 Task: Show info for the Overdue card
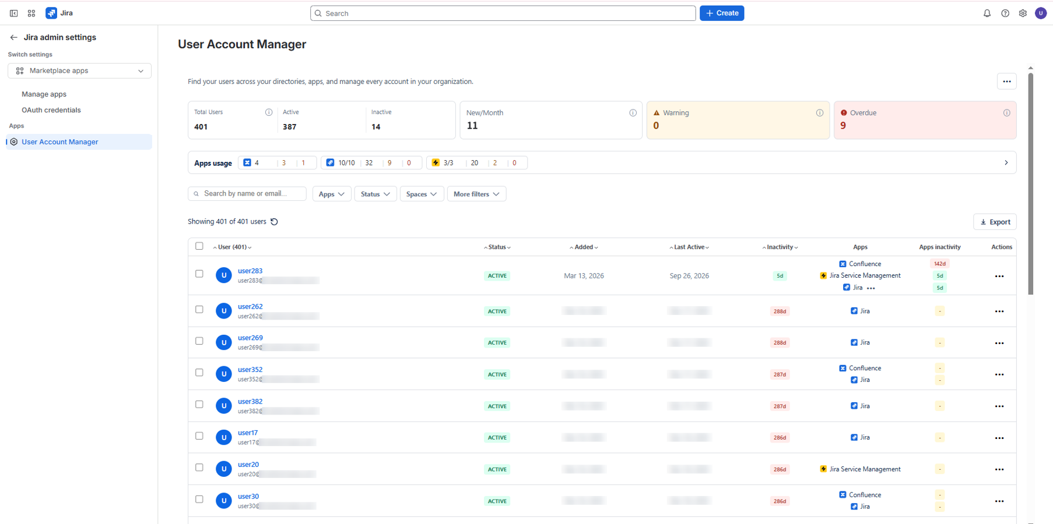pyautogui.click(x=1006, y=113)
